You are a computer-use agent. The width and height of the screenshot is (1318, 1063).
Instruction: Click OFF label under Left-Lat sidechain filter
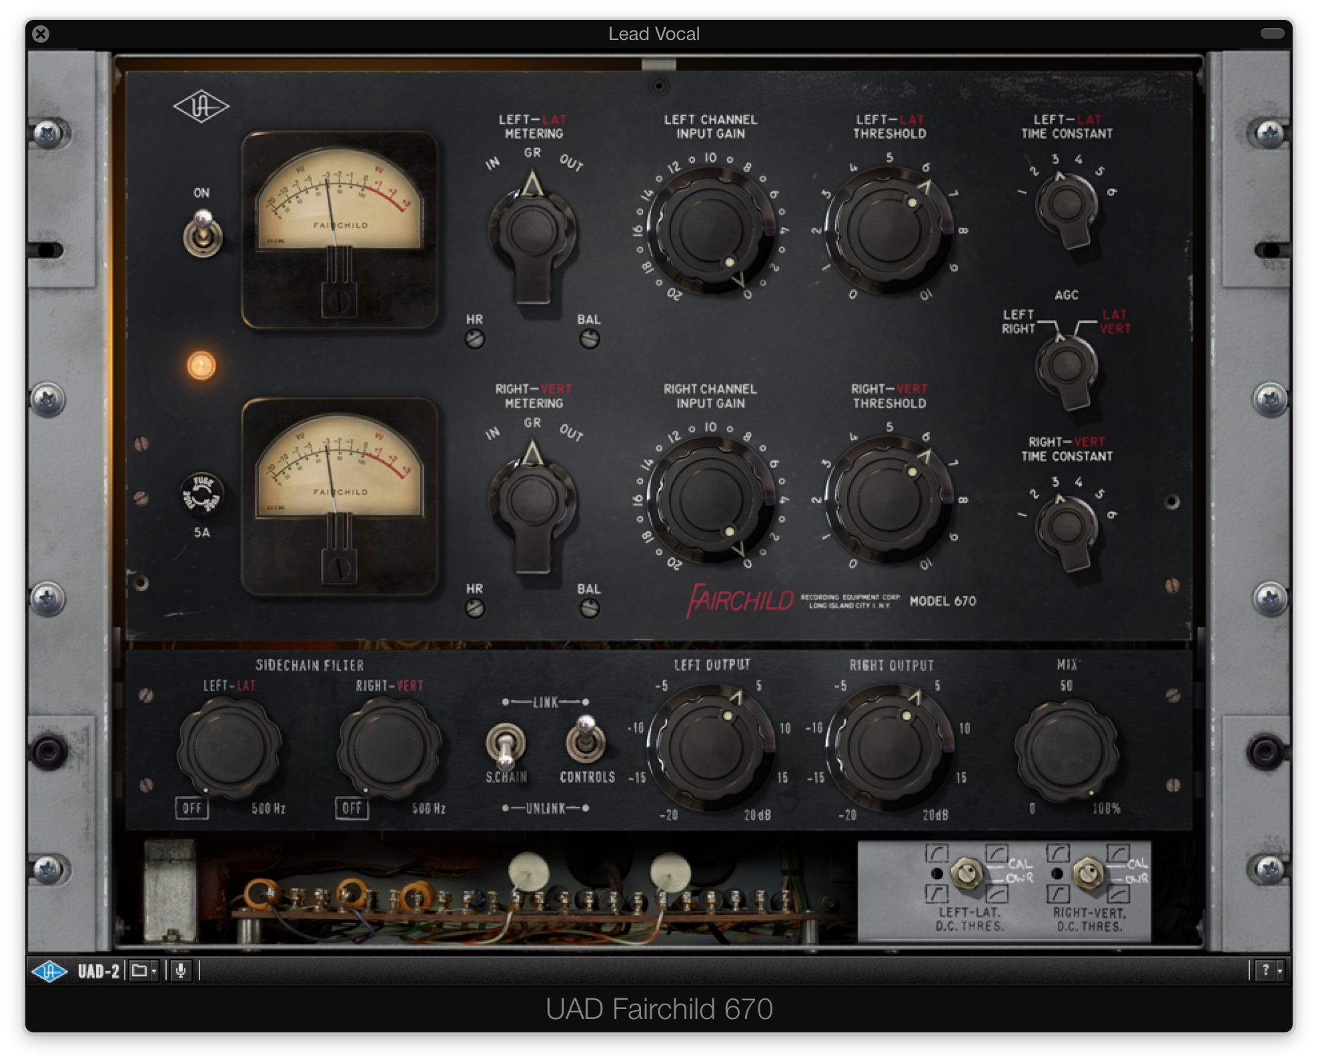coord(192,808)
